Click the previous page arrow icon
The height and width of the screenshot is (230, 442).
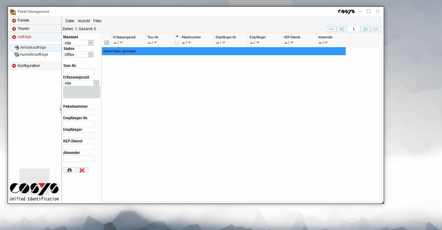tap(341, 29)
